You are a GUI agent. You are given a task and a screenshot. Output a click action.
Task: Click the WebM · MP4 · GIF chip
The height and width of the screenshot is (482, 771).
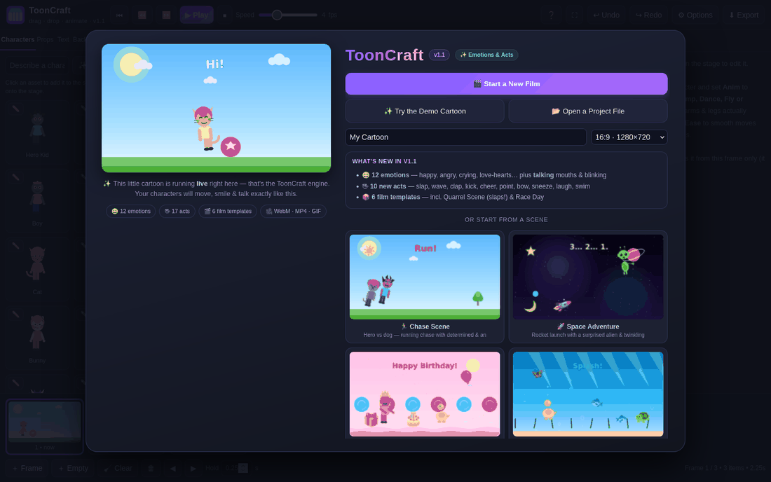[x=293, y=212]
